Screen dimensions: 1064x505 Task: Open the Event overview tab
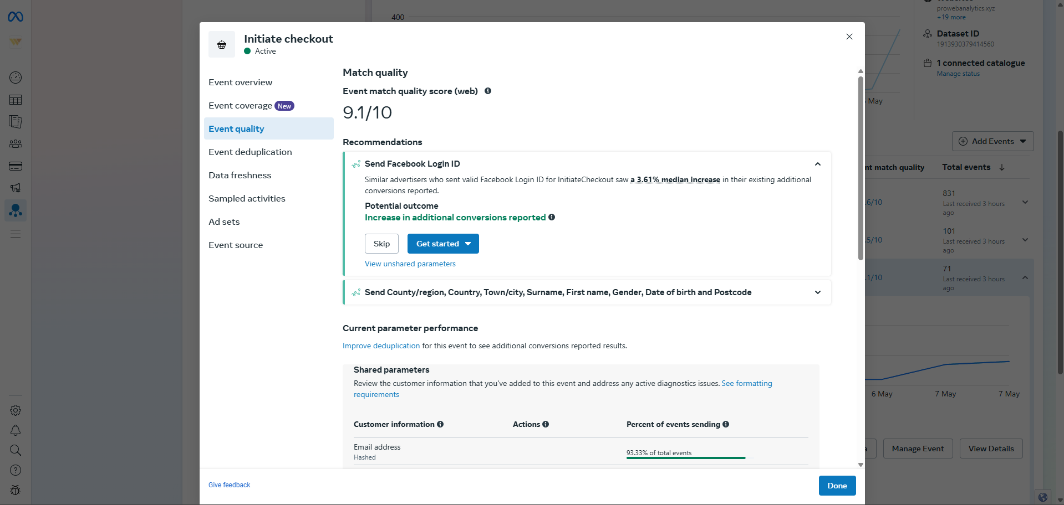(x=240, y=83)
